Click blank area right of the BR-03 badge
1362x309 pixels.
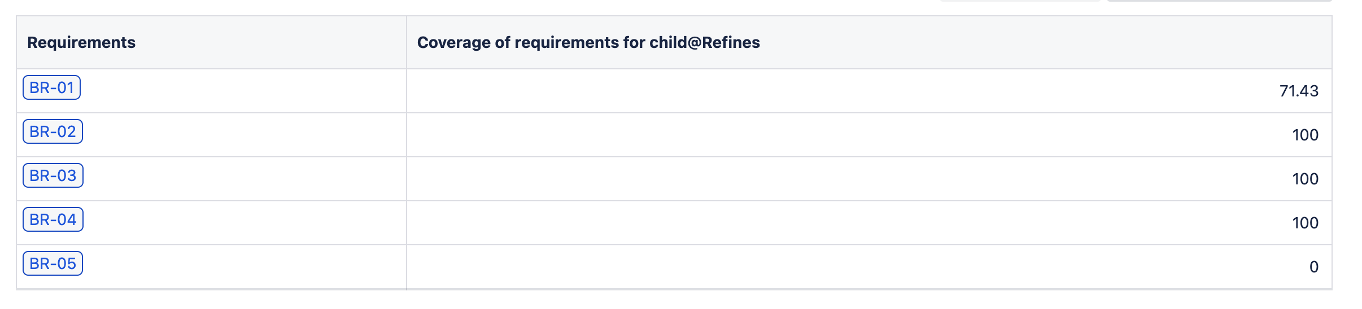[237, 178]
